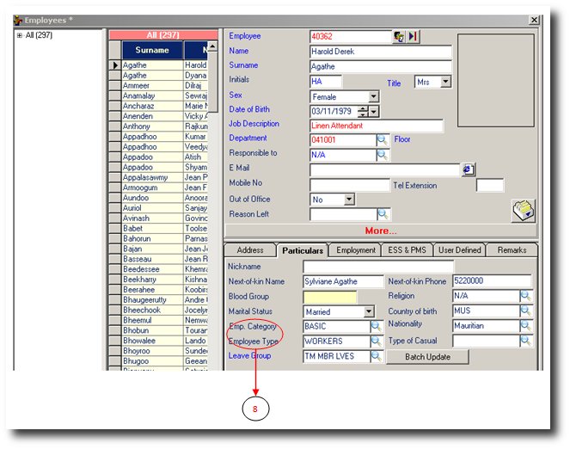Viewport: 570px width, 449px height.
Task: Open the Country of birth lookup magnifier
Action: (525, 311)
